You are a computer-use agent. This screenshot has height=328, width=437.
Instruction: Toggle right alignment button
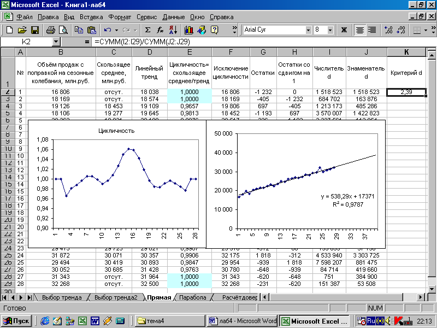pyautogui.click(x=372, y=30)
